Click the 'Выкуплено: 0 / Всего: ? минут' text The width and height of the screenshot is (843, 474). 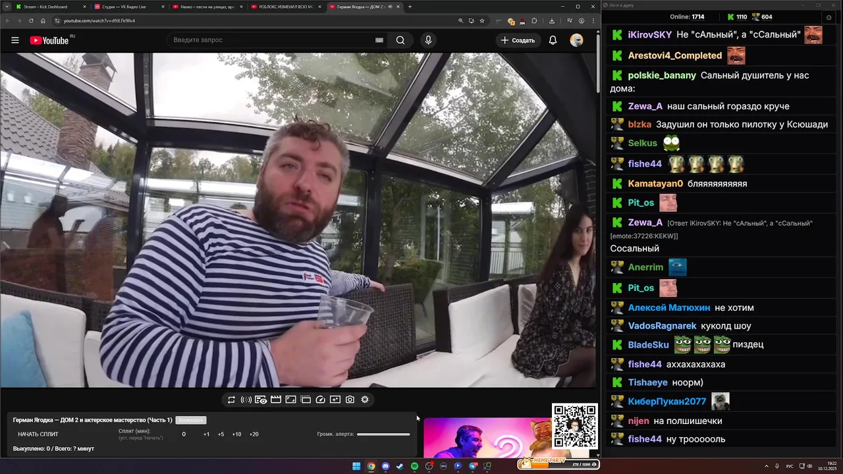[53, 449]
